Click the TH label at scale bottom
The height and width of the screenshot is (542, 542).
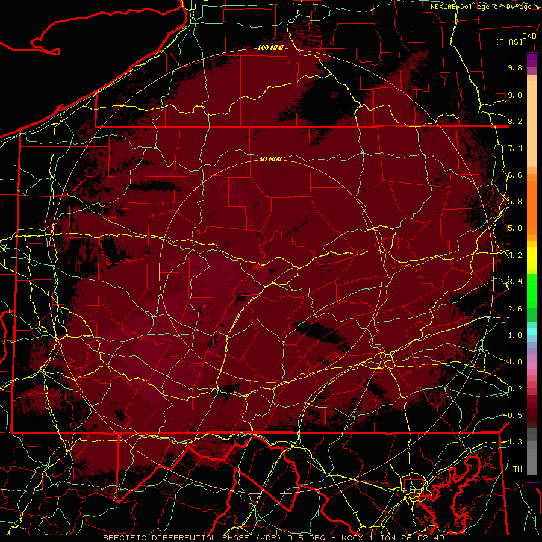[517, 469]
